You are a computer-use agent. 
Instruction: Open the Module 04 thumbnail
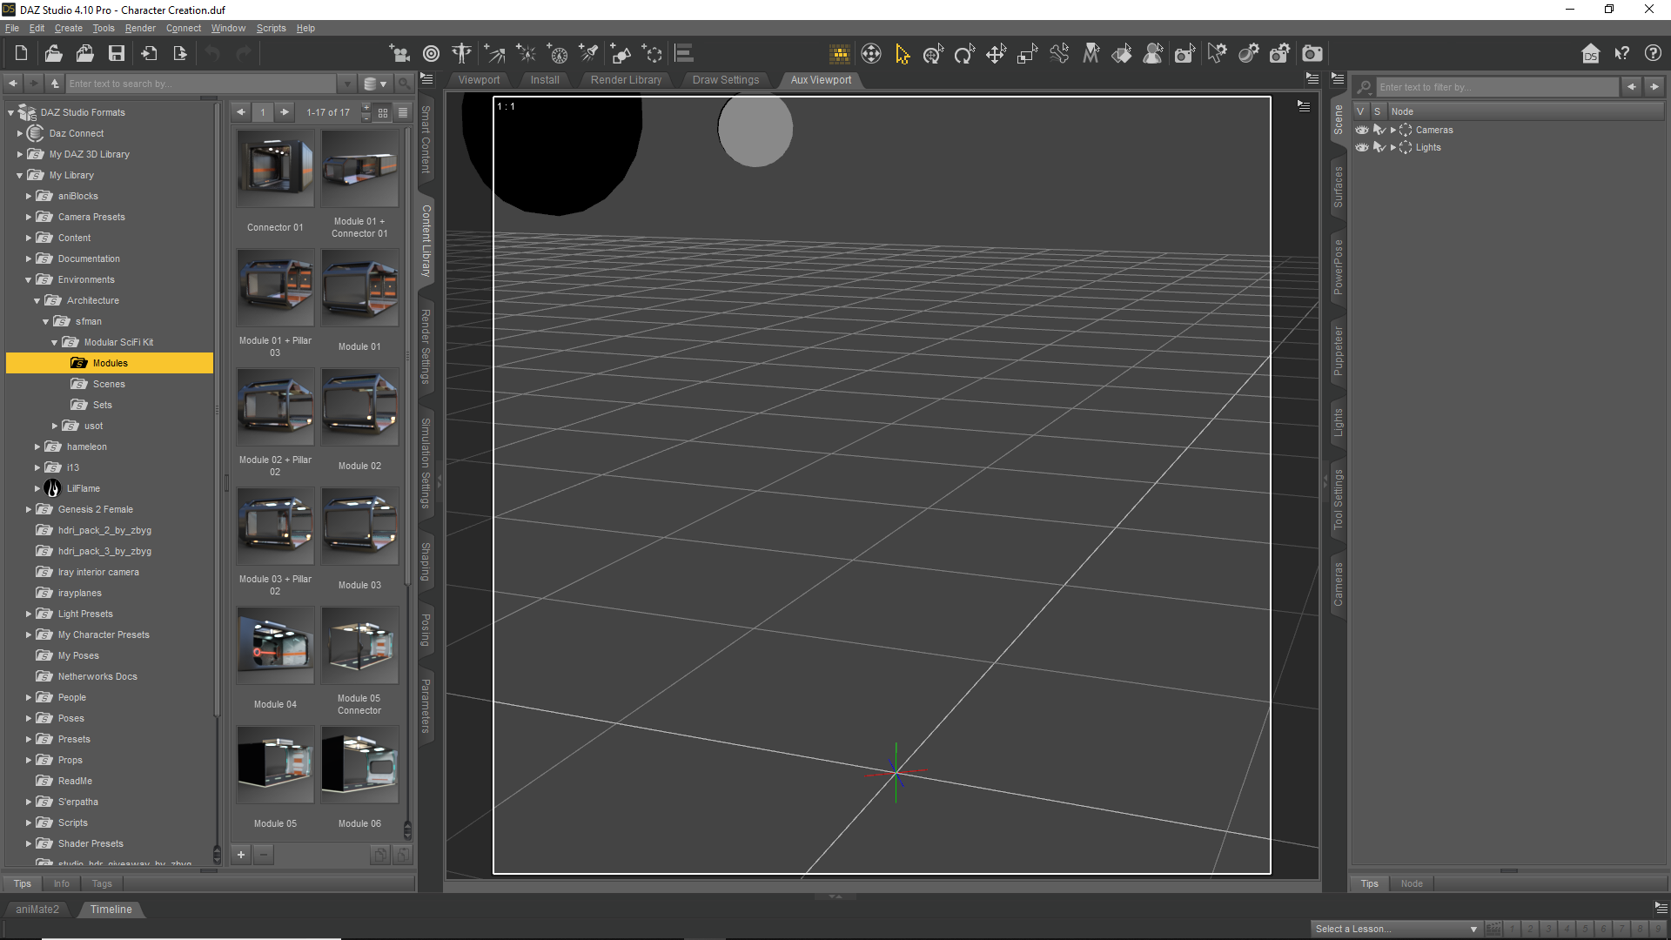[275, 647]
